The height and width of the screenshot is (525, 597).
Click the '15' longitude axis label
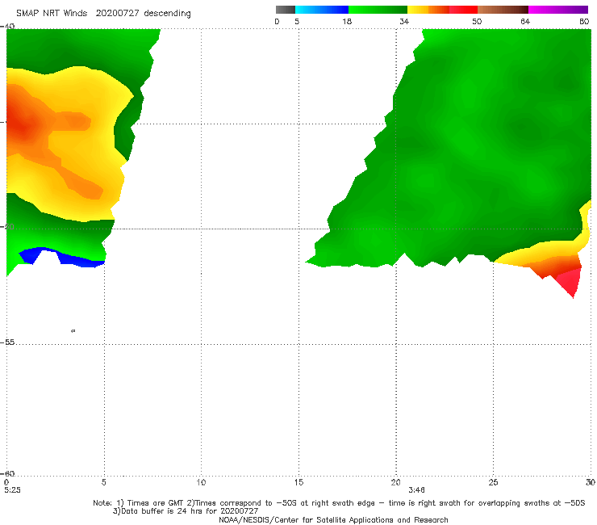pyautogui.click(x=298, y=483)
